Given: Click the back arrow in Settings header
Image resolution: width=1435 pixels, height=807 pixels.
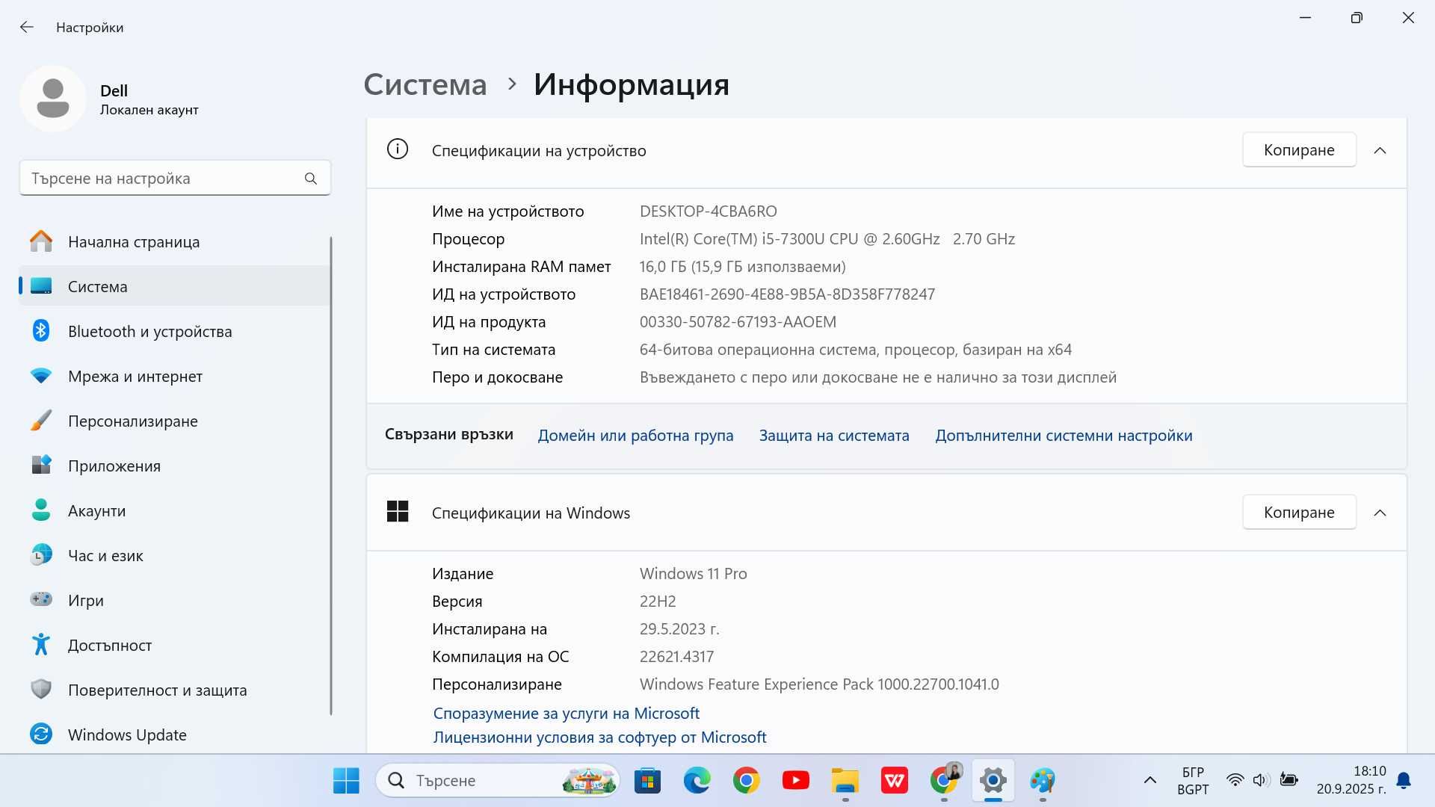Looking at the screenshot, I should click(x=27, y=27).
